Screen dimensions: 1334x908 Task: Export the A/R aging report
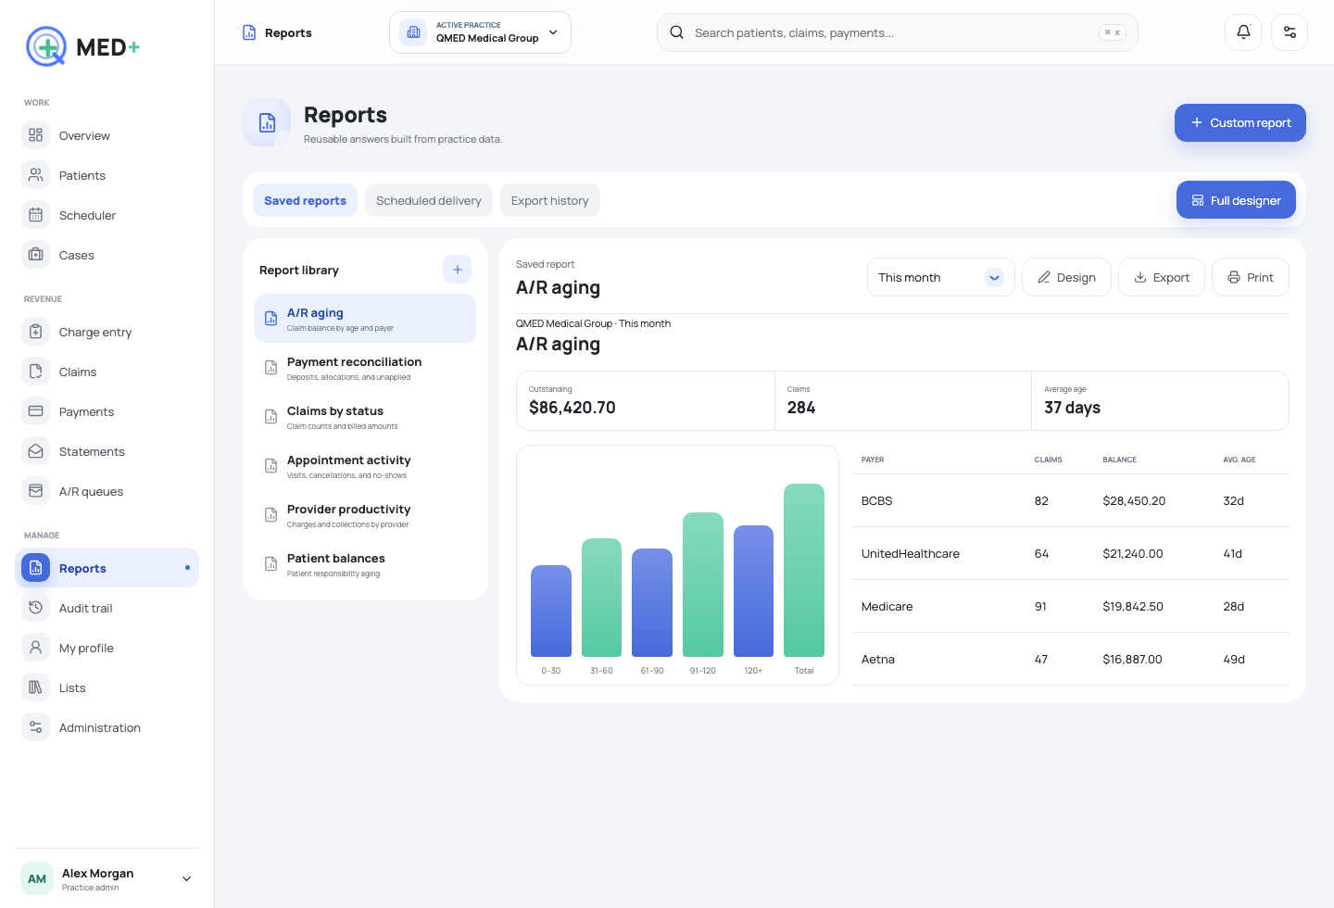(1162, 277)
